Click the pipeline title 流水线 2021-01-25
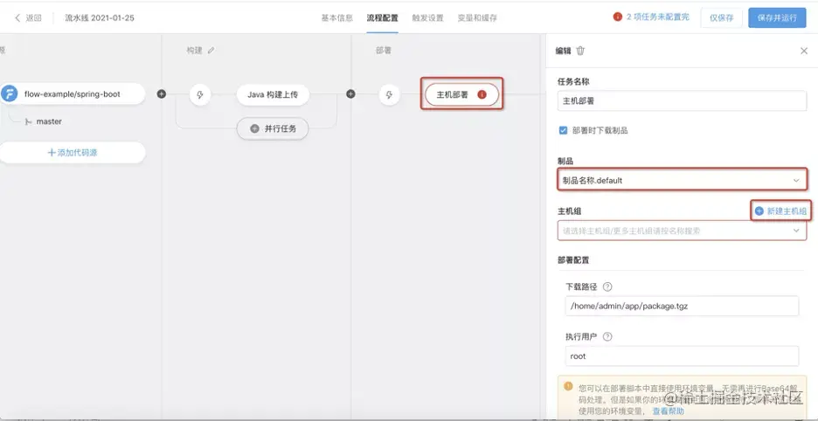Image resolution: width=818 pixels, height=421 pixels. point(100,17)
